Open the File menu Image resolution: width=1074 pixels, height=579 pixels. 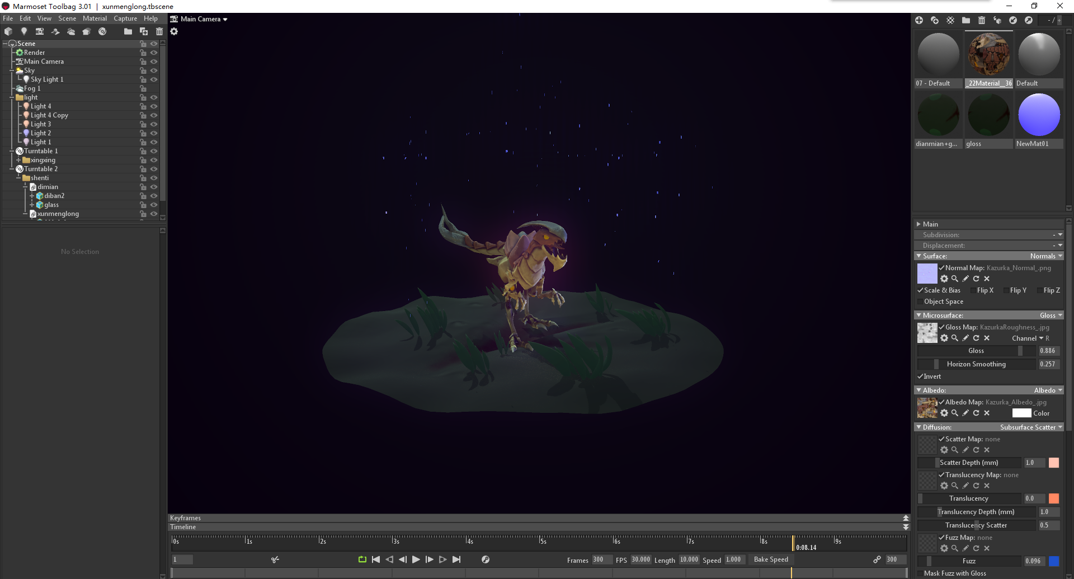(8, 18)
